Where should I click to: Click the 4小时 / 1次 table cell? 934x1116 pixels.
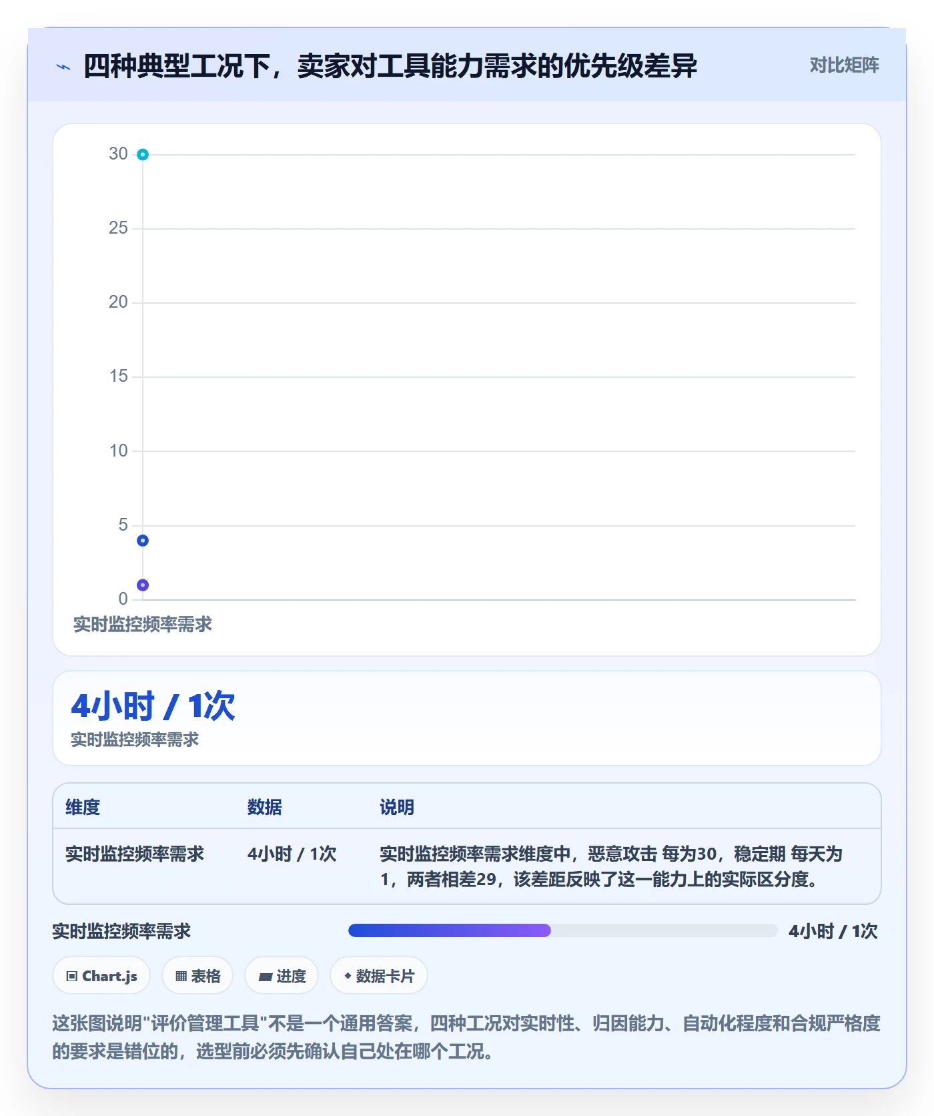point(292,854)
